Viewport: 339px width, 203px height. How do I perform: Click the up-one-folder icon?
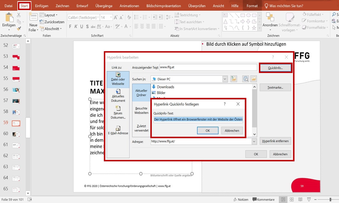coord(234,79)
